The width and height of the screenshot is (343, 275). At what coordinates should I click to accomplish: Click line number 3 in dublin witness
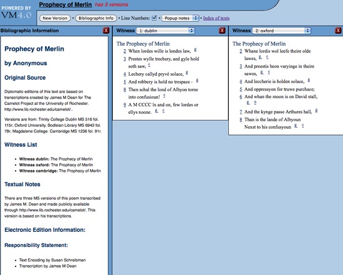pyautogui.click(x=125, y=59)
